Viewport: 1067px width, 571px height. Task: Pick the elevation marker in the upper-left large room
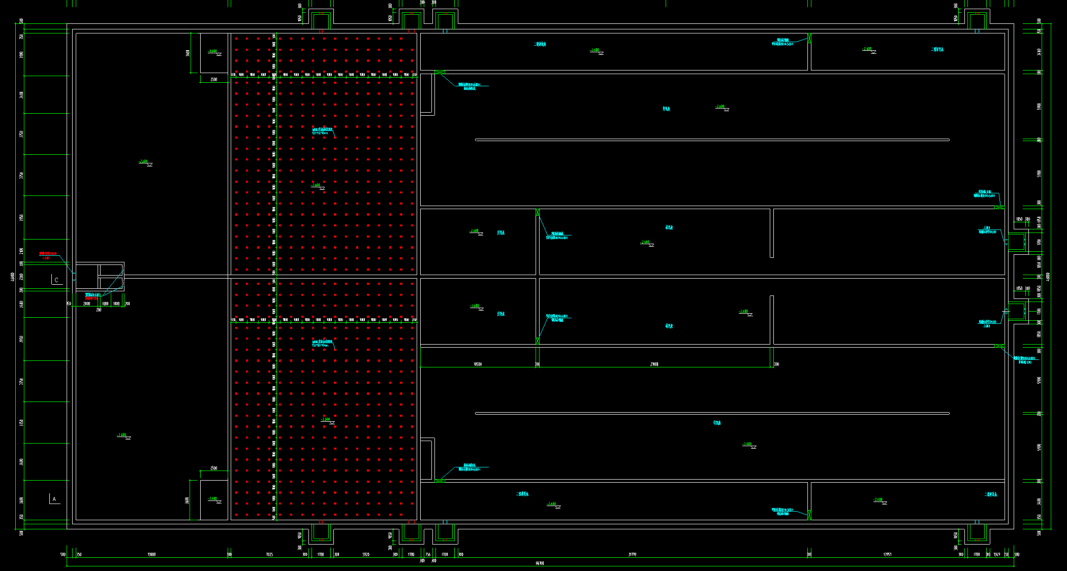coord(146,162)
